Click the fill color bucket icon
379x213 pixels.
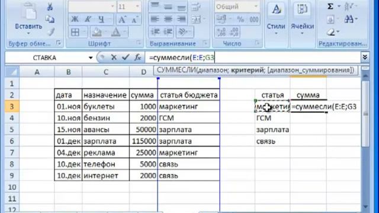97,32
